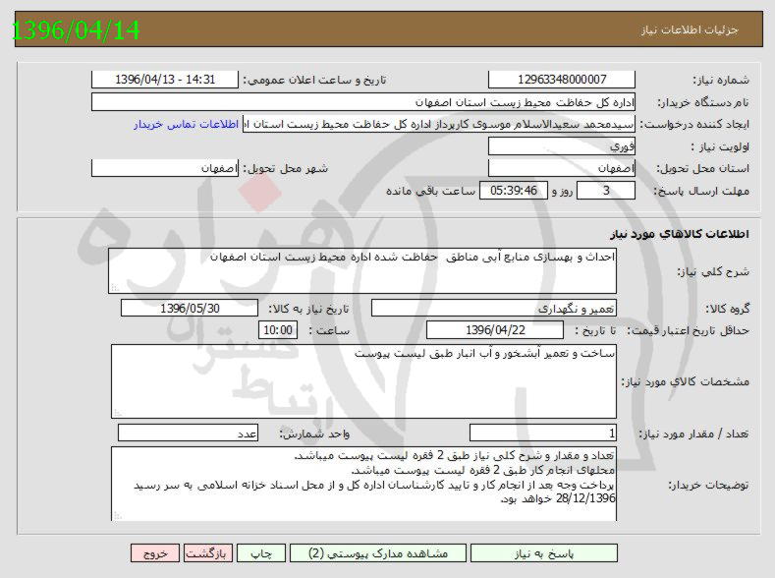Click the resize grip of توضیحات خریدار box
The width and height of the screenshot is (775, 578).
[x=118, y=516]
